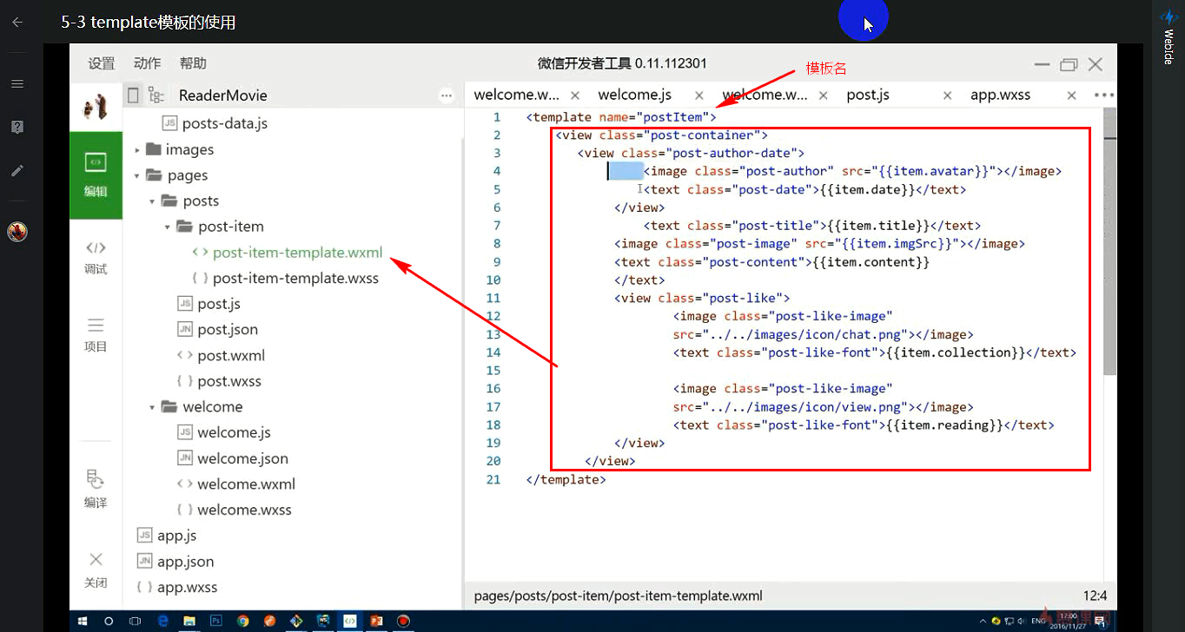
Task: Open the 帮助 menu
Action: coord(193,63)
